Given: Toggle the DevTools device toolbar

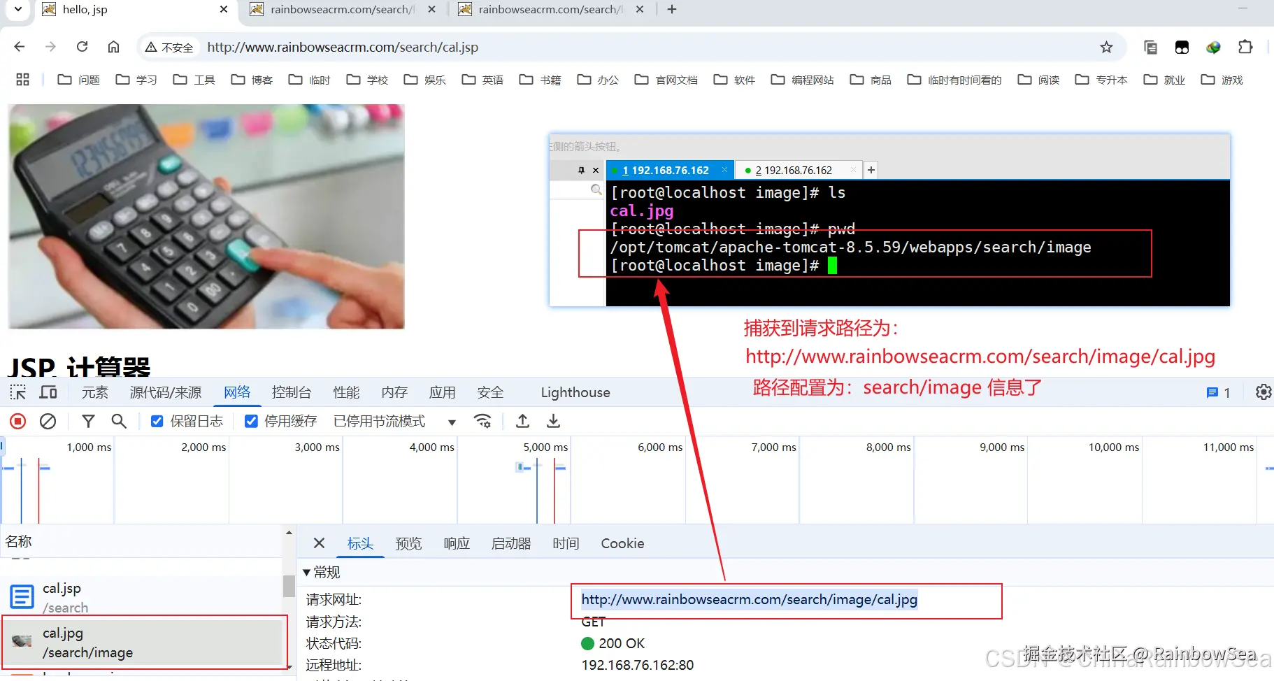Looking at the screenshot, I should tap(48, 392).
